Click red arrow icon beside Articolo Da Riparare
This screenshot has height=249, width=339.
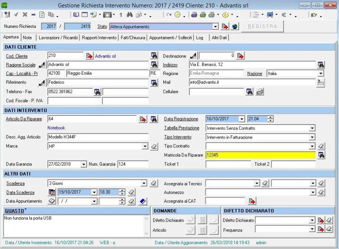[143, 119]
